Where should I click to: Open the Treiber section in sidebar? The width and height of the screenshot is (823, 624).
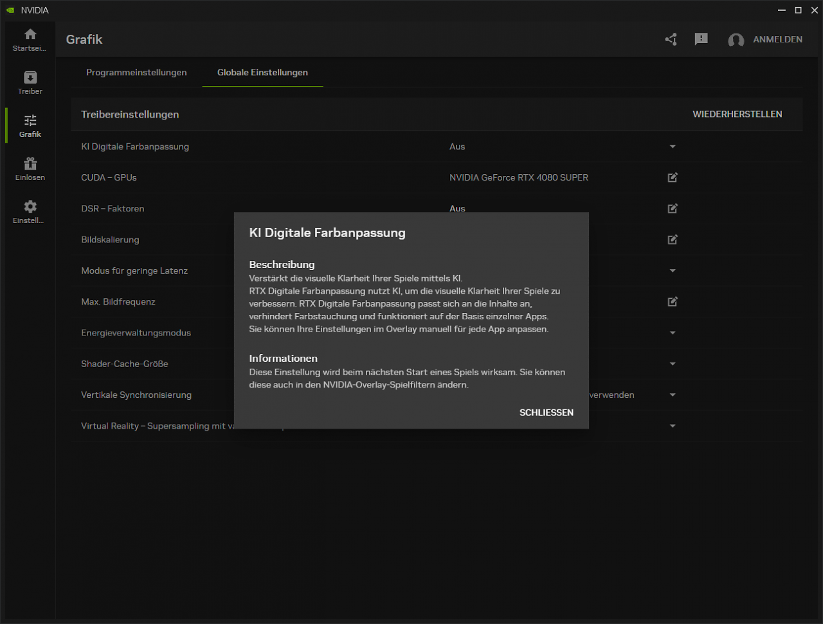pyautogui.click(x=30, y=83)
